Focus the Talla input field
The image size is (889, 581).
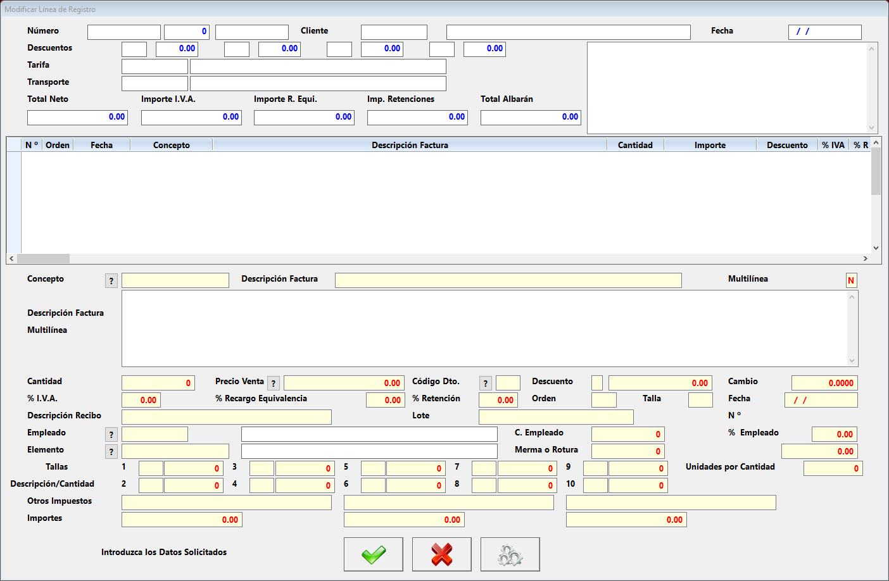click(700, 400)
